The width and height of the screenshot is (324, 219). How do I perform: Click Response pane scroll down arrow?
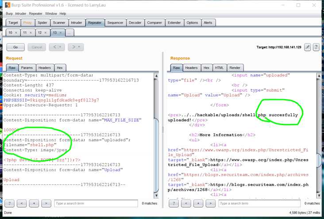tap(319, 195)
